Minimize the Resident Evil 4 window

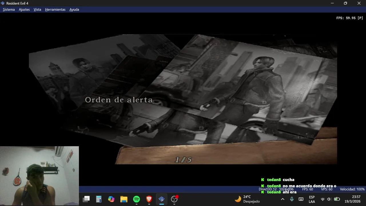pos(332,3)
